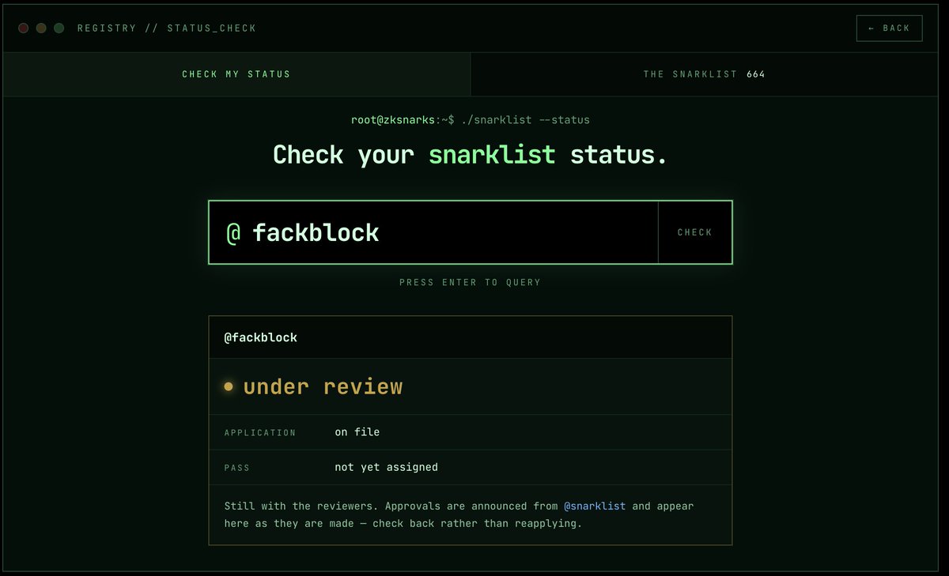The image size is (949, 576).
Task: Click the @fackblock result card header
Action: (471, 337)
